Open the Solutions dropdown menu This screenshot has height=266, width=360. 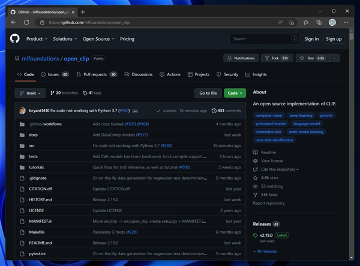click(65, 39)
